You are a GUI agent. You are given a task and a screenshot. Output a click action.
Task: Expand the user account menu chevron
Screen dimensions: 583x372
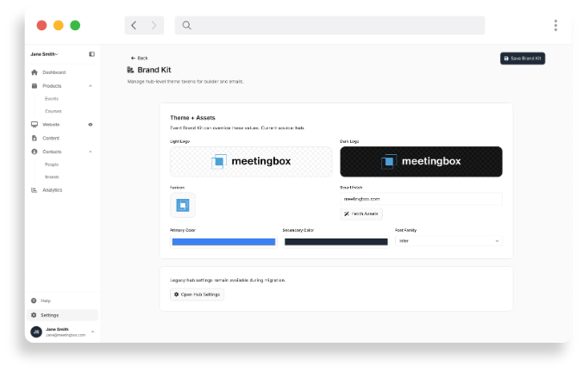click(x=92, y=332)
